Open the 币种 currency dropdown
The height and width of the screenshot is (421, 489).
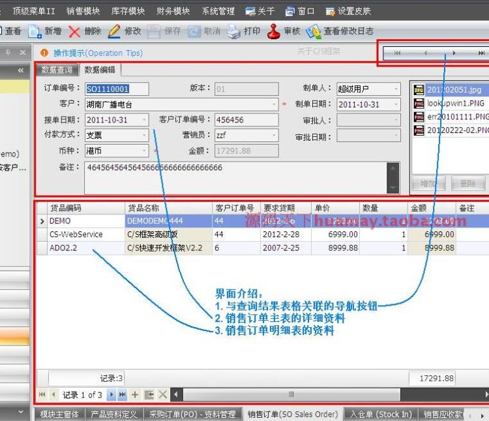(x=144, y=151)
